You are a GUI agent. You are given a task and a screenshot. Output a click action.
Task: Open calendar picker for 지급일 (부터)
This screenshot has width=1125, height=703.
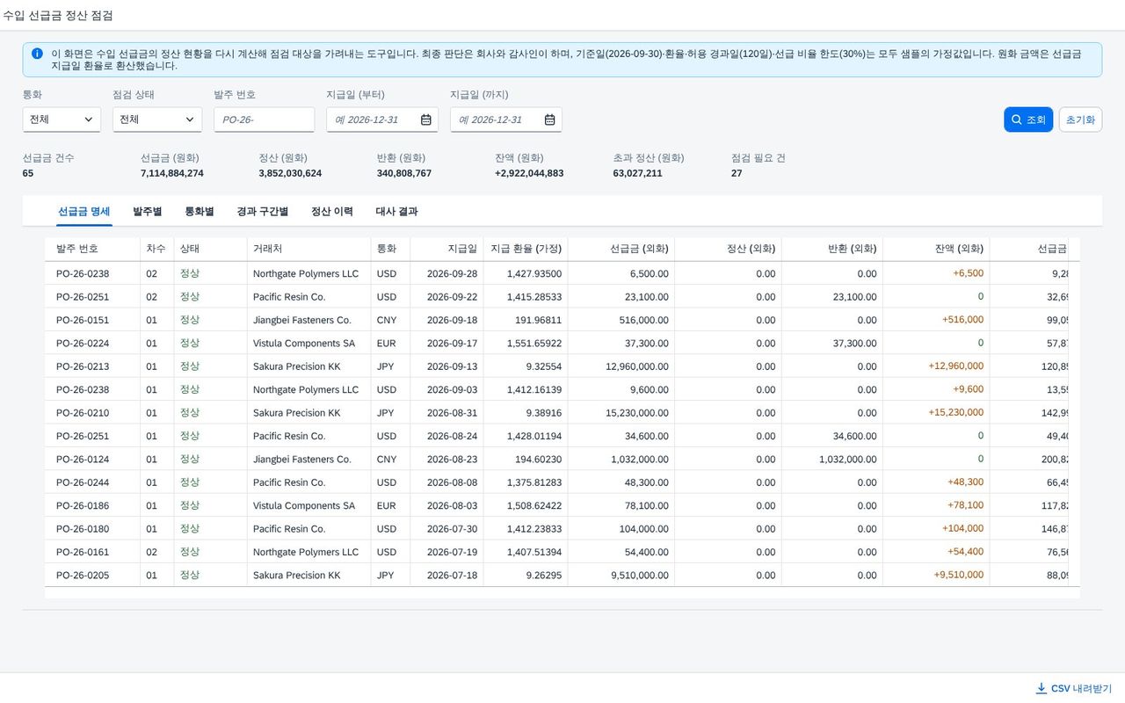pos(426,120)
